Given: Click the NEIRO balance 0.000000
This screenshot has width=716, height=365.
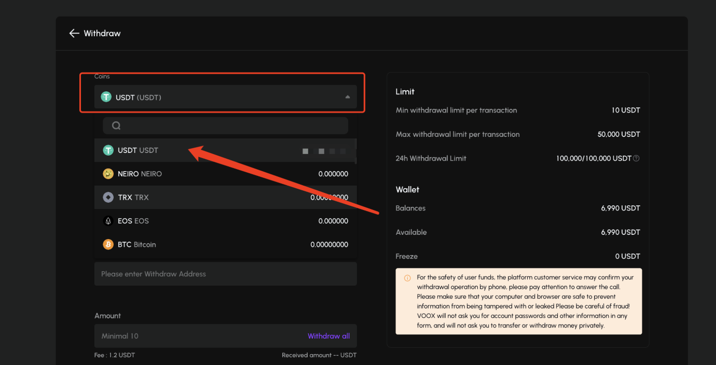Looking at the screenshot, I should tap(333, 174).
